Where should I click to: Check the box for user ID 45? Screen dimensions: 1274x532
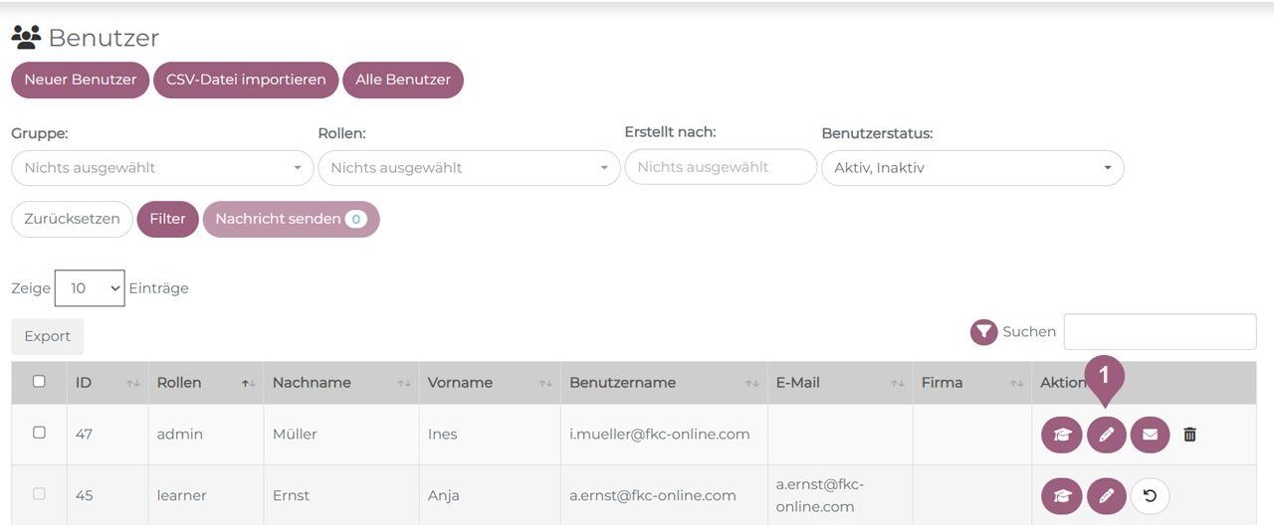click(x=39, y=493)
